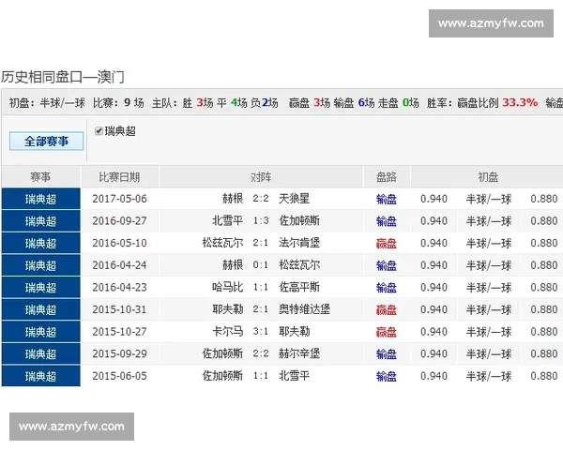Screen dimensions: 563x450
Task: Click the date 2015-06-05
Action: (119, 376)
